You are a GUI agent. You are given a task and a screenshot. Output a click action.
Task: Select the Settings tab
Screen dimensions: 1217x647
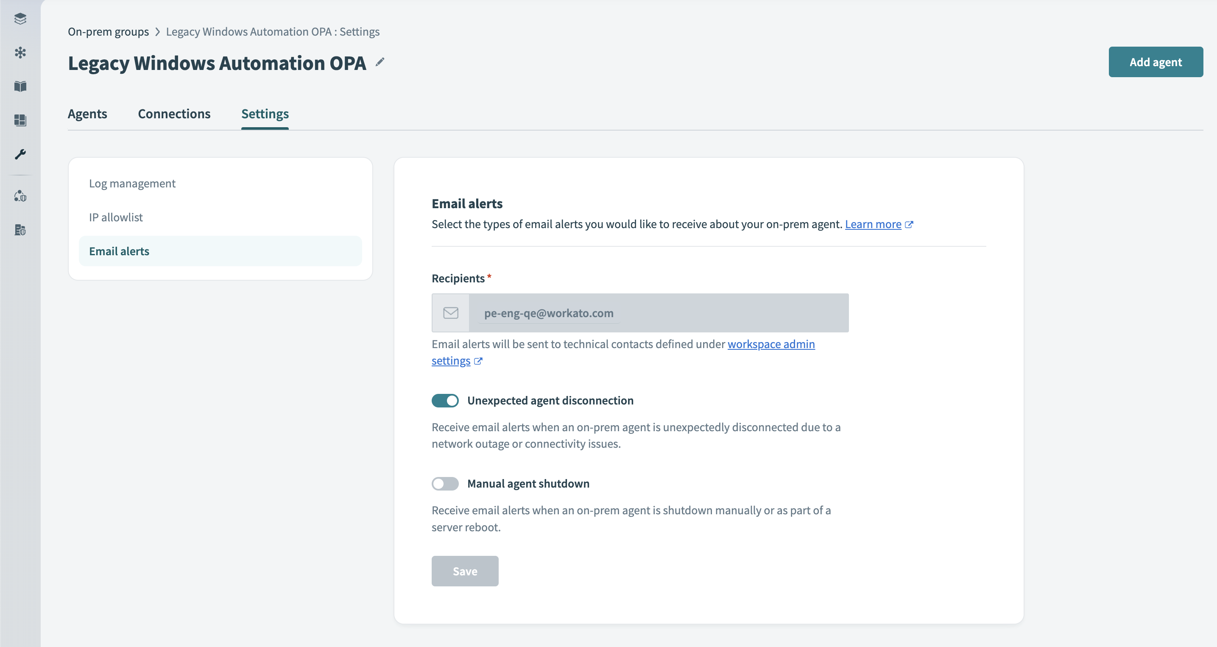(x=265, y=114)
